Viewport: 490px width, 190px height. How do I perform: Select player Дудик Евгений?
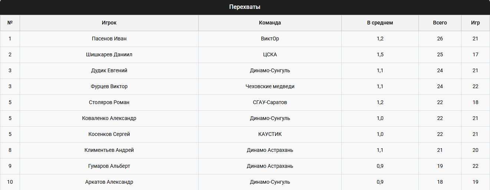tap(109, 70)
